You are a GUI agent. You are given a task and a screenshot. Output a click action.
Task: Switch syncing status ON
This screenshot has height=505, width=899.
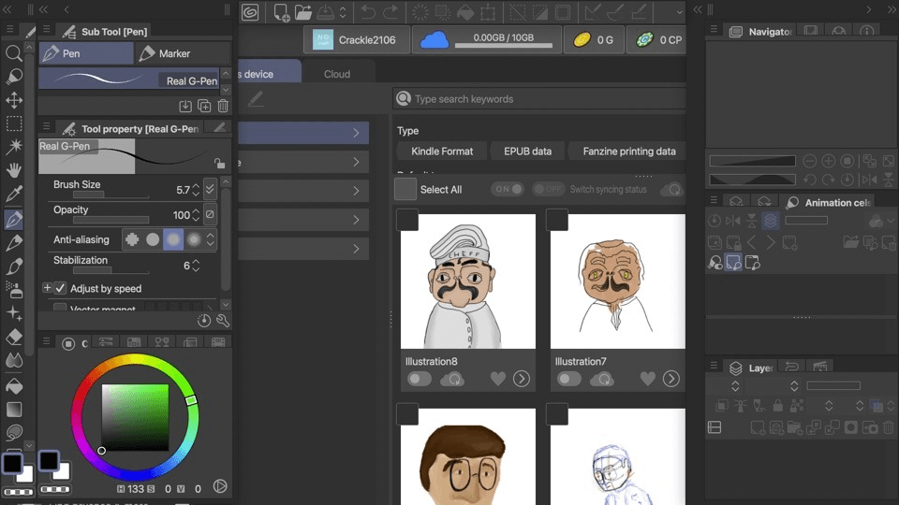pyautogui.click(x=508, y=189)
